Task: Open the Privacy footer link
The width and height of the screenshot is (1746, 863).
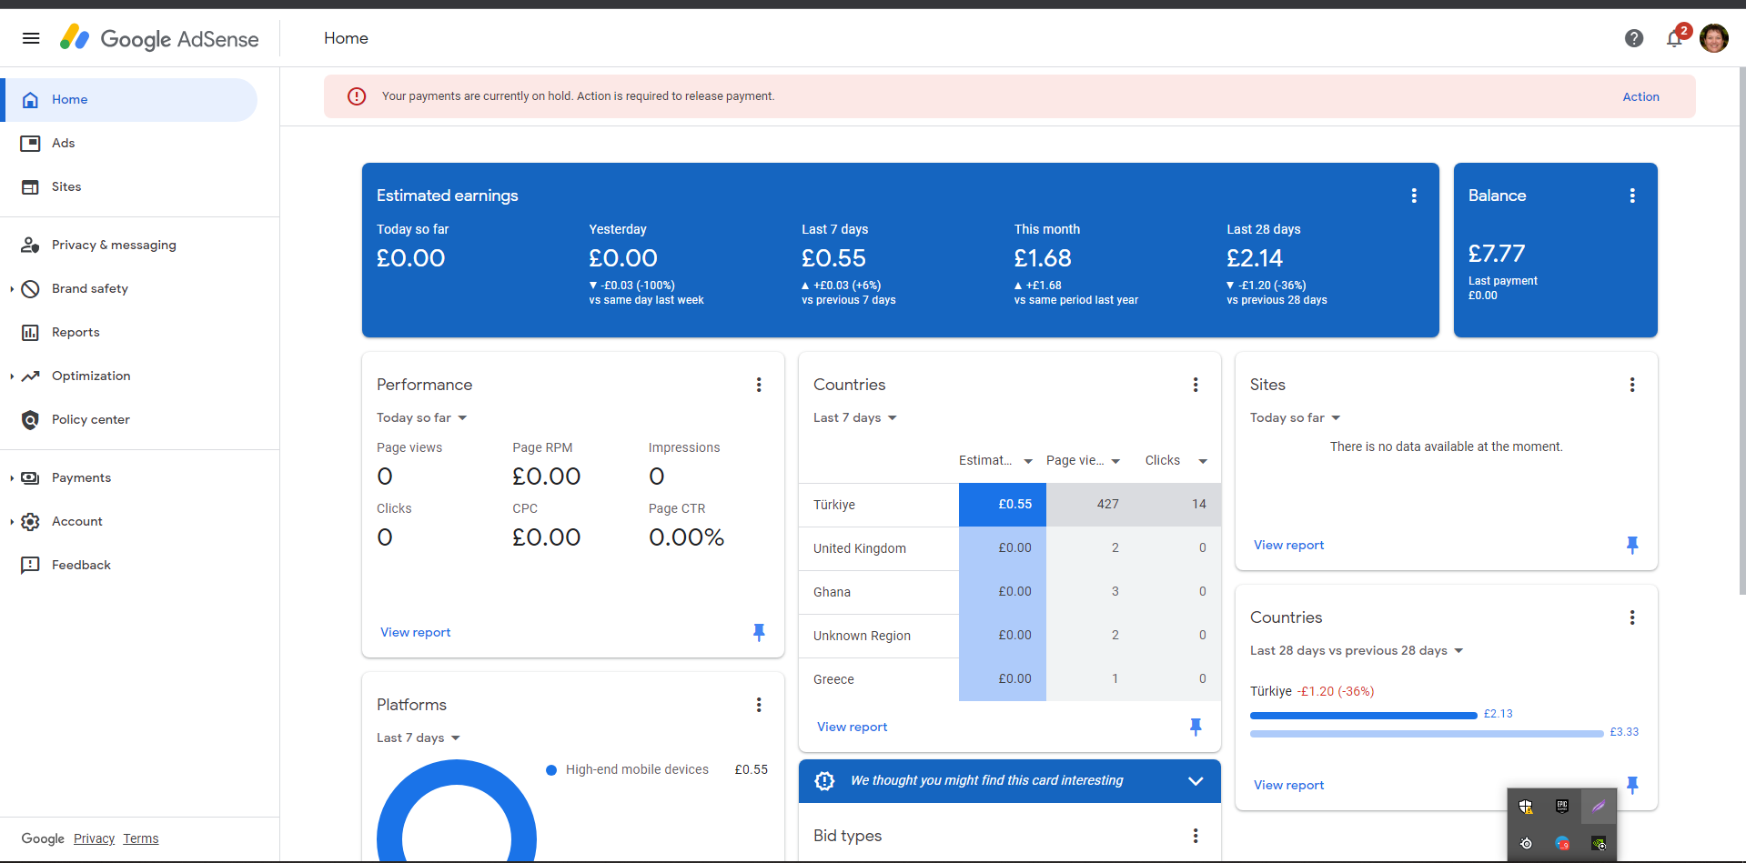Action: (94, 838)
